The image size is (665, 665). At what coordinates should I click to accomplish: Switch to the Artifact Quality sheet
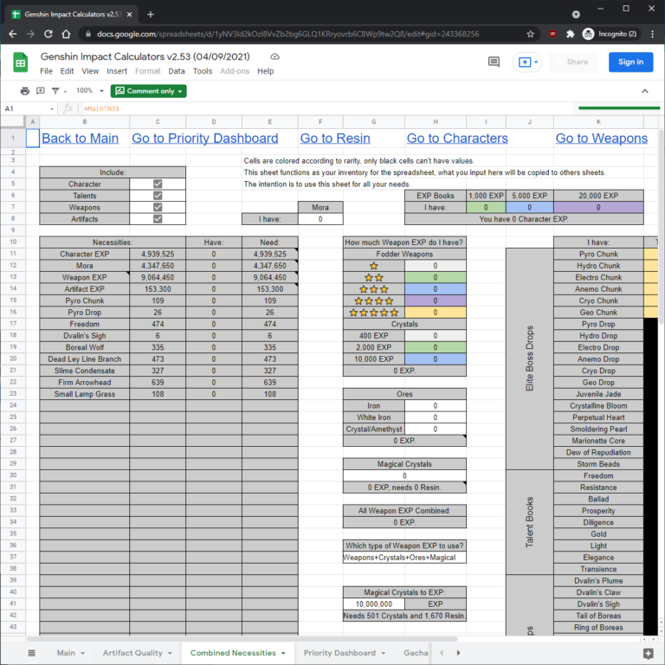[132, 653]
